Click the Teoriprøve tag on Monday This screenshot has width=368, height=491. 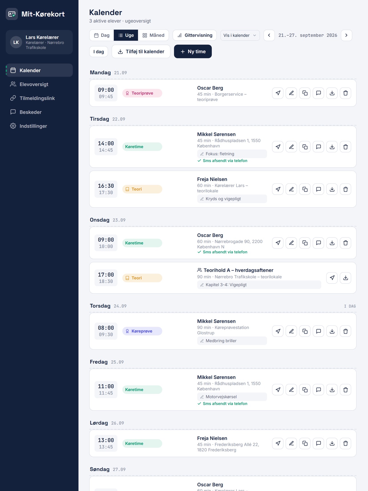pos(142,93)
